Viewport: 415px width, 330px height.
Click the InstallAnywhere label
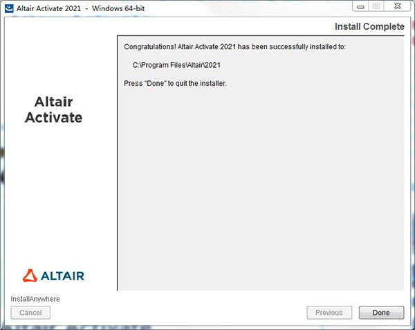pyautogui.click(x=35, y=299)
